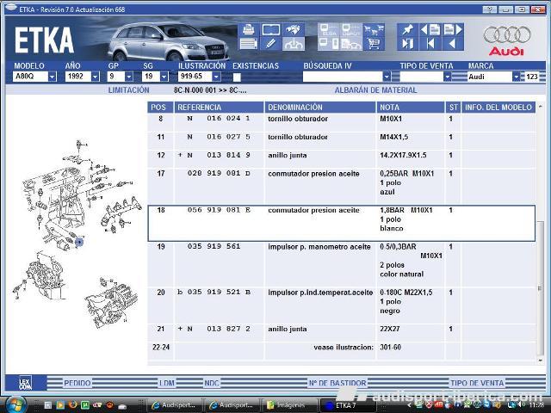This screenshot has width=551, height=413.
Task: Click the Audi rings logo
Action: [506, 34]
